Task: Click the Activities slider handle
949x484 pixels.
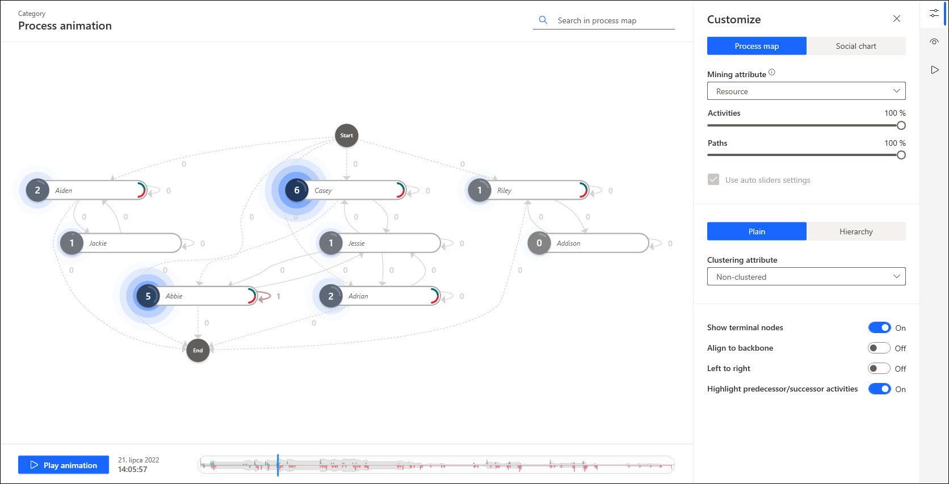Action: coord(901,125)
